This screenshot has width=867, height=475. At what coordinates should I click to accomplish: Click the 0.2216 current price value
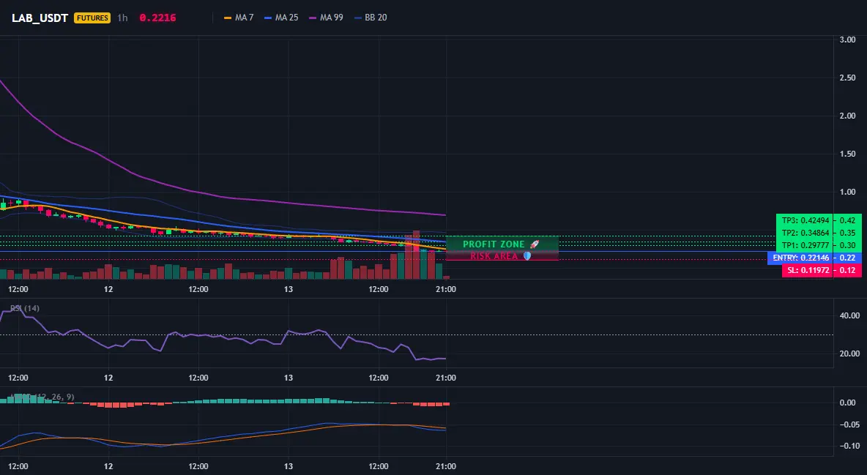(x=157, y=18)
